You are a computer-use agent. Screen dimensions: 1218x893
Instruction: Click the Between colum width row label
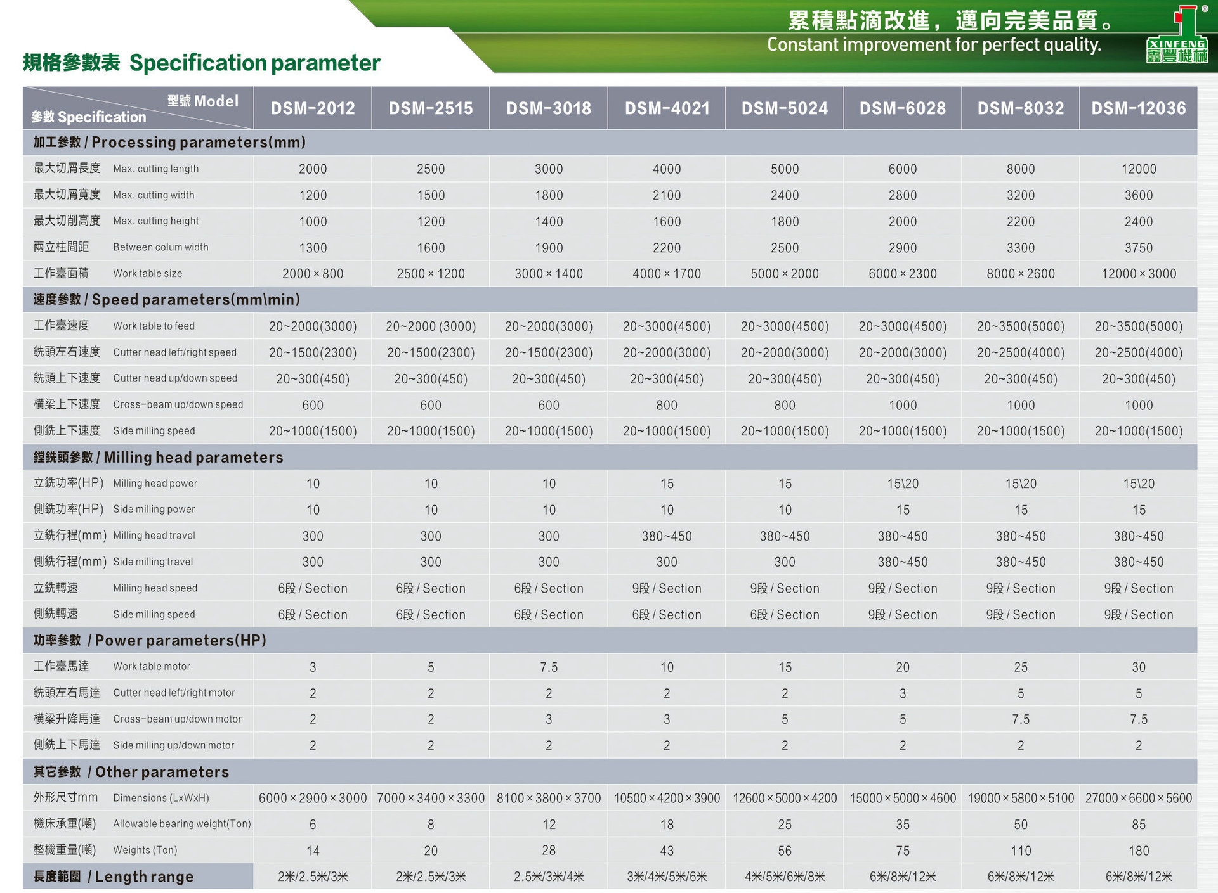pos(161,247)
